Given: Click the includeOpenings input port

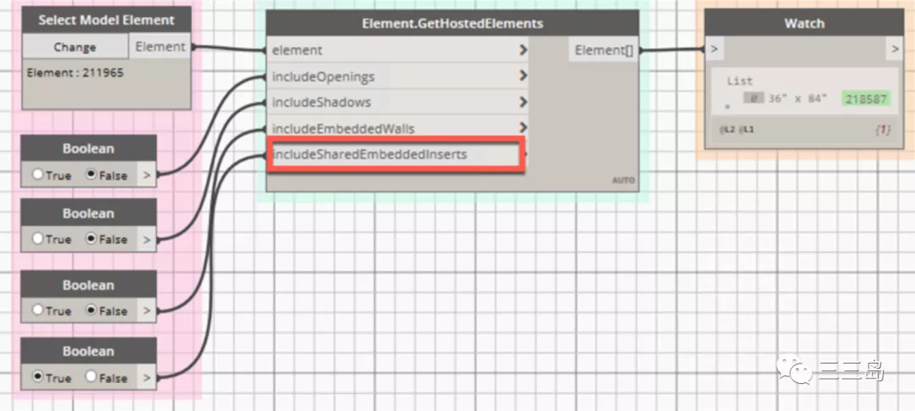Looking at the screenshot, I should (x=397, y=76).
